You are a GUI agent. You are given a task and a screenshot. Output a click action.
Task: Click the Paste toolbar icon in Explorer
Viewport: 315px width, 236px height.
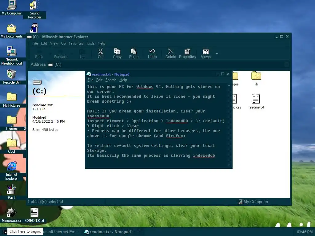134,53
